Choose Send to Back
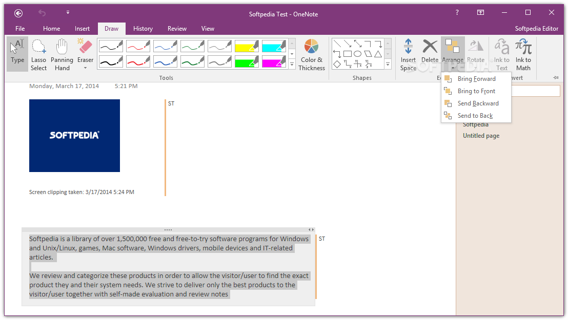 [476, 116]
